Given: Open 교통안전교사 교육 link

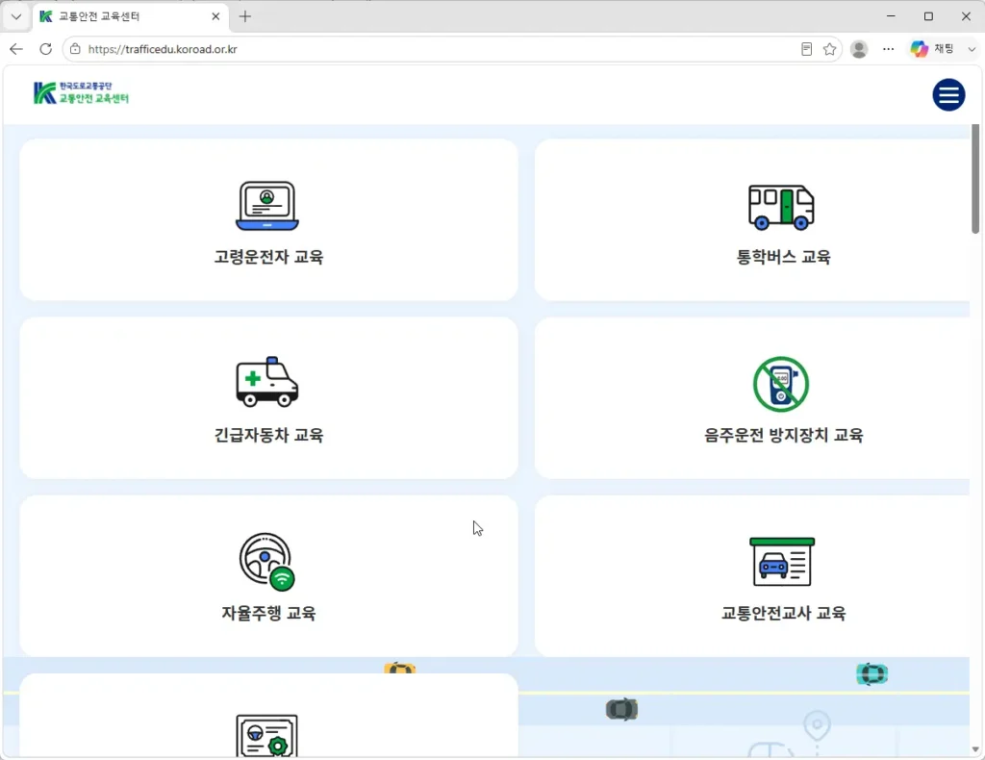Looking at the screenshot, I should [783, 613].
